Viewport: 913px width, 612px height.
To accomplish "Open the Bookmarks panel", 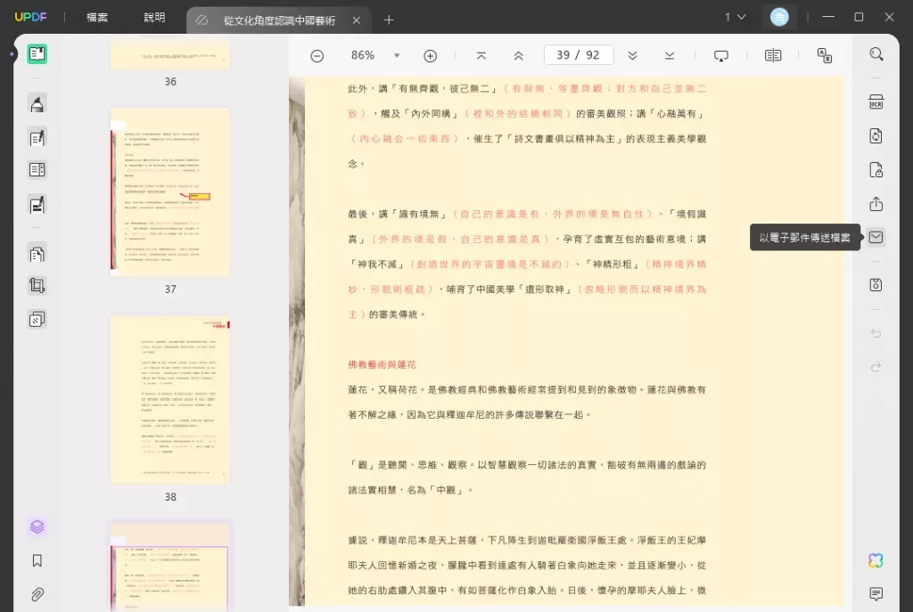I will [37, 561].
